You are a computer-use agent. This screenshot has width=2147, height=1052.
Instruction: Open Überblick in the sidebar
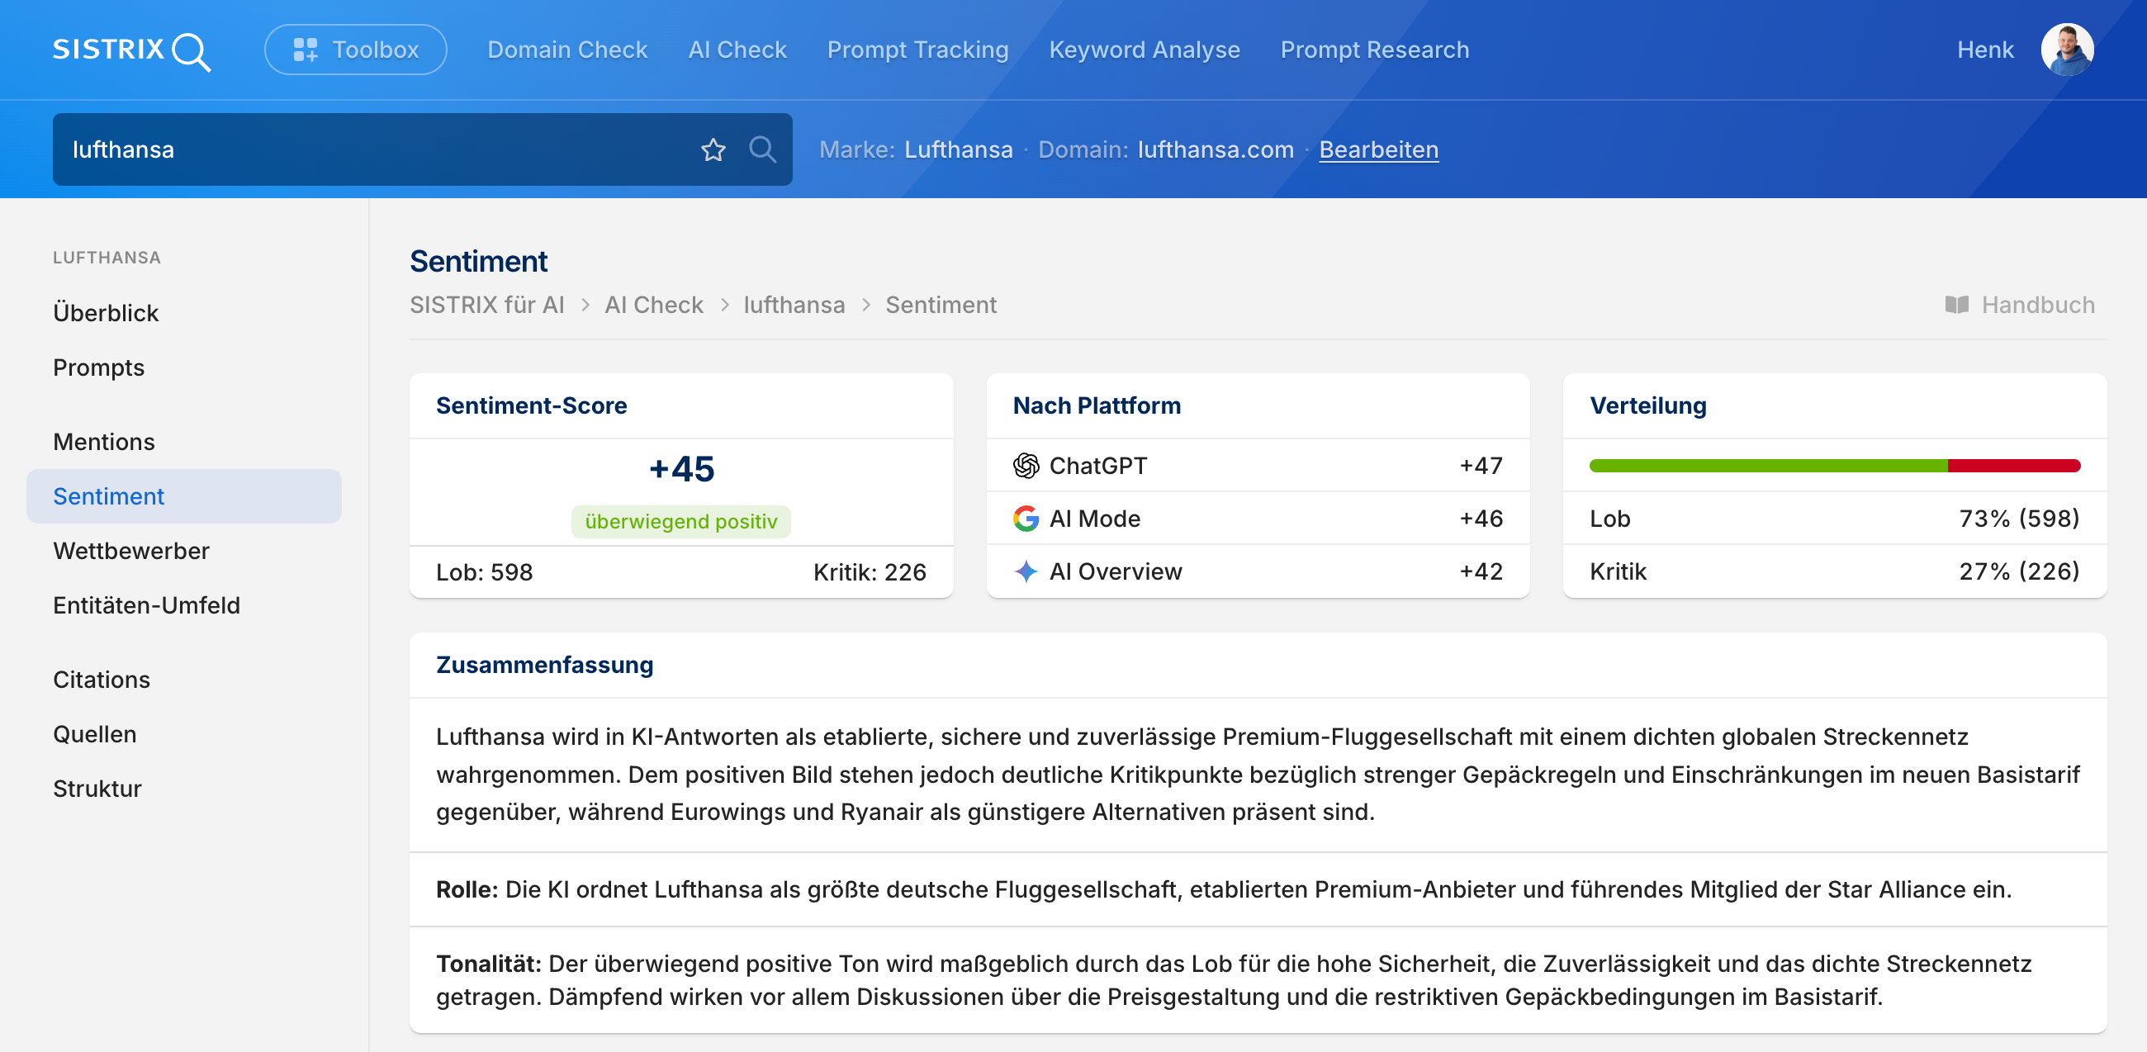click(x=105, y=313)
